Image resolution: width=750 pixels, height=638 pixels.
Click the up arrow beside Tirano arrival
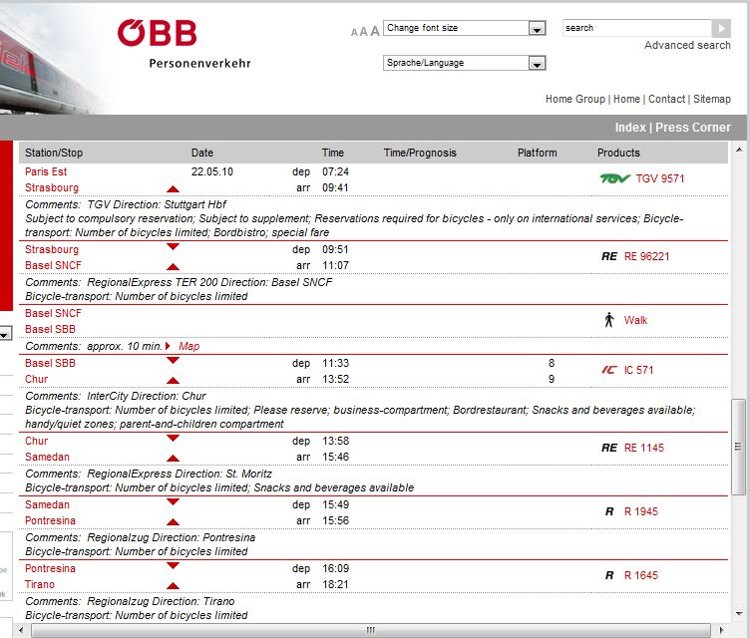(x=173, y=586)
